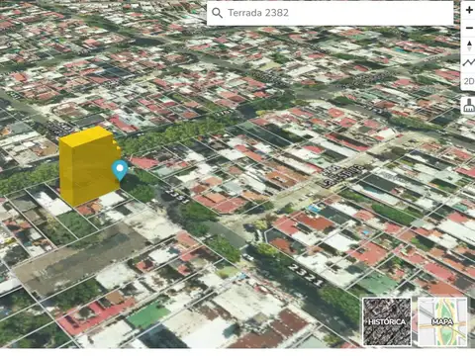The width and height of the screenshot is (475, 356).
Task: Click the 2351 street number label
Action: tap(177, 196)
